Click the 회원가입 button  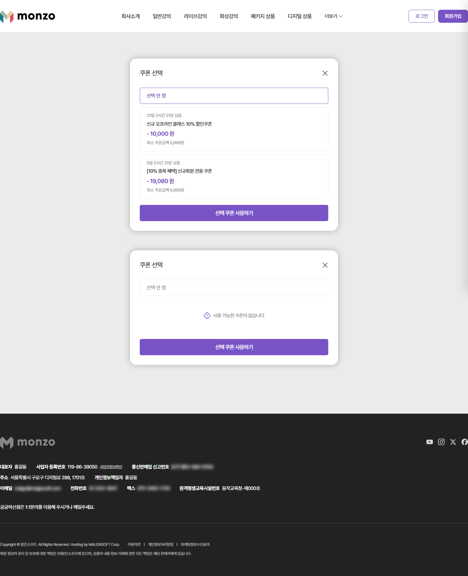[453, 16]
